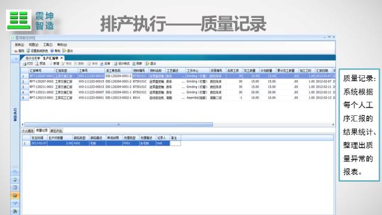Close the 生产汇报单 tab
The image size is (382, 215).
(61, 58)
